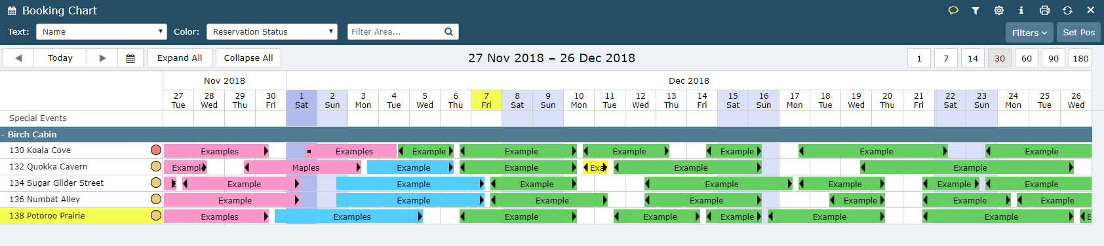Click the printer icon

point(1044,10)
